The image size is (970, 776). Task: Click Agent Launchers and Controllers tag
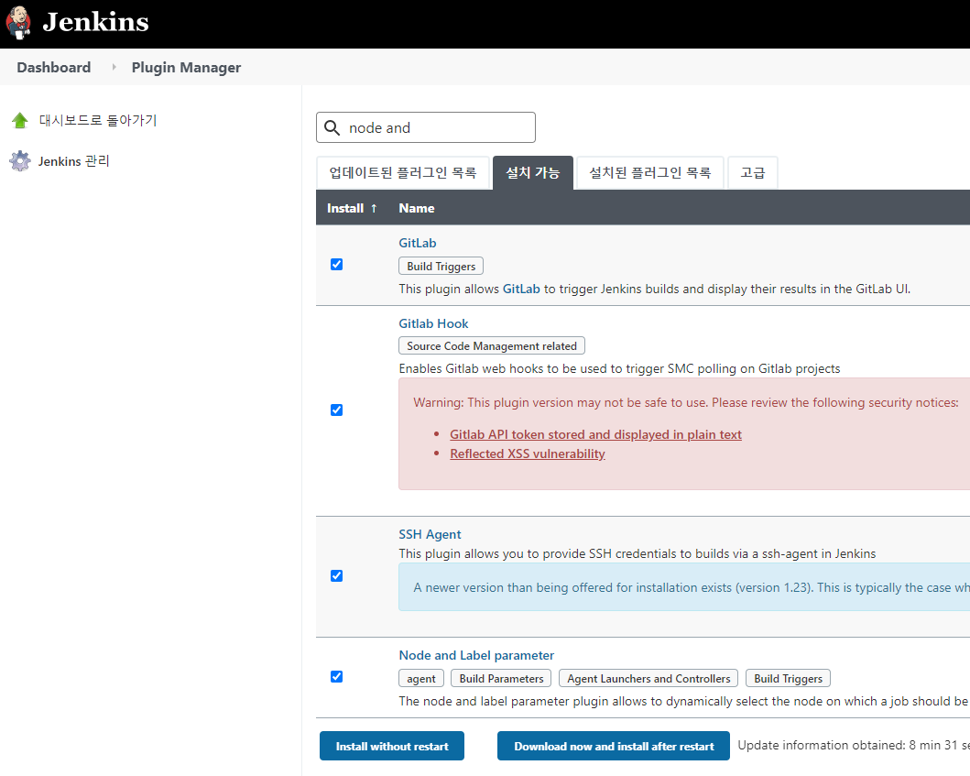[x=648, y=679]
